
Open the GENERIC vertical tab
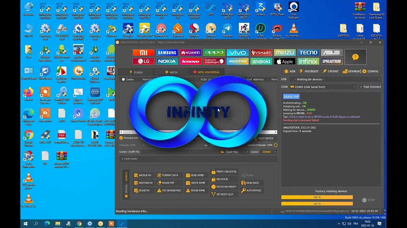[x=126, y=176]
